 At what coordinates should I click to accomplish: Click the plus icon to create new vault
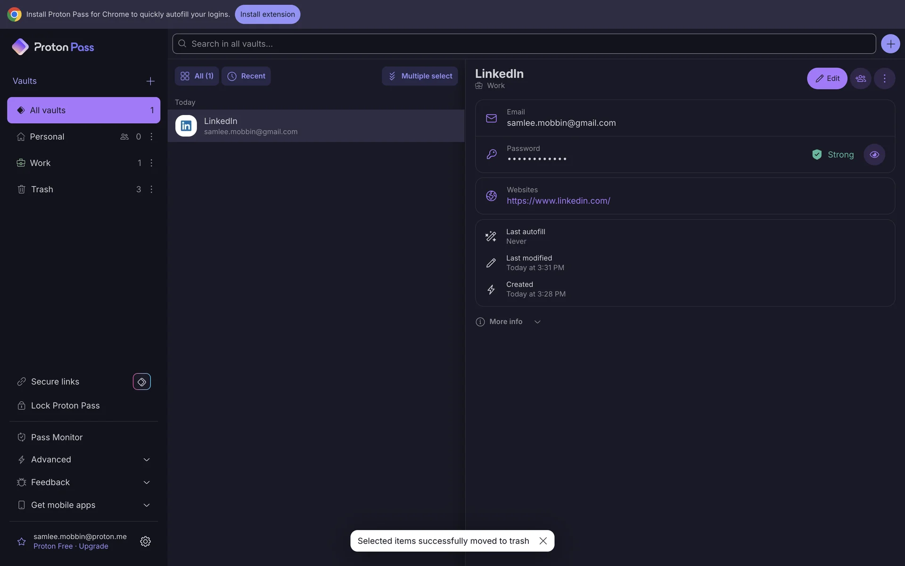pos(150,81)
